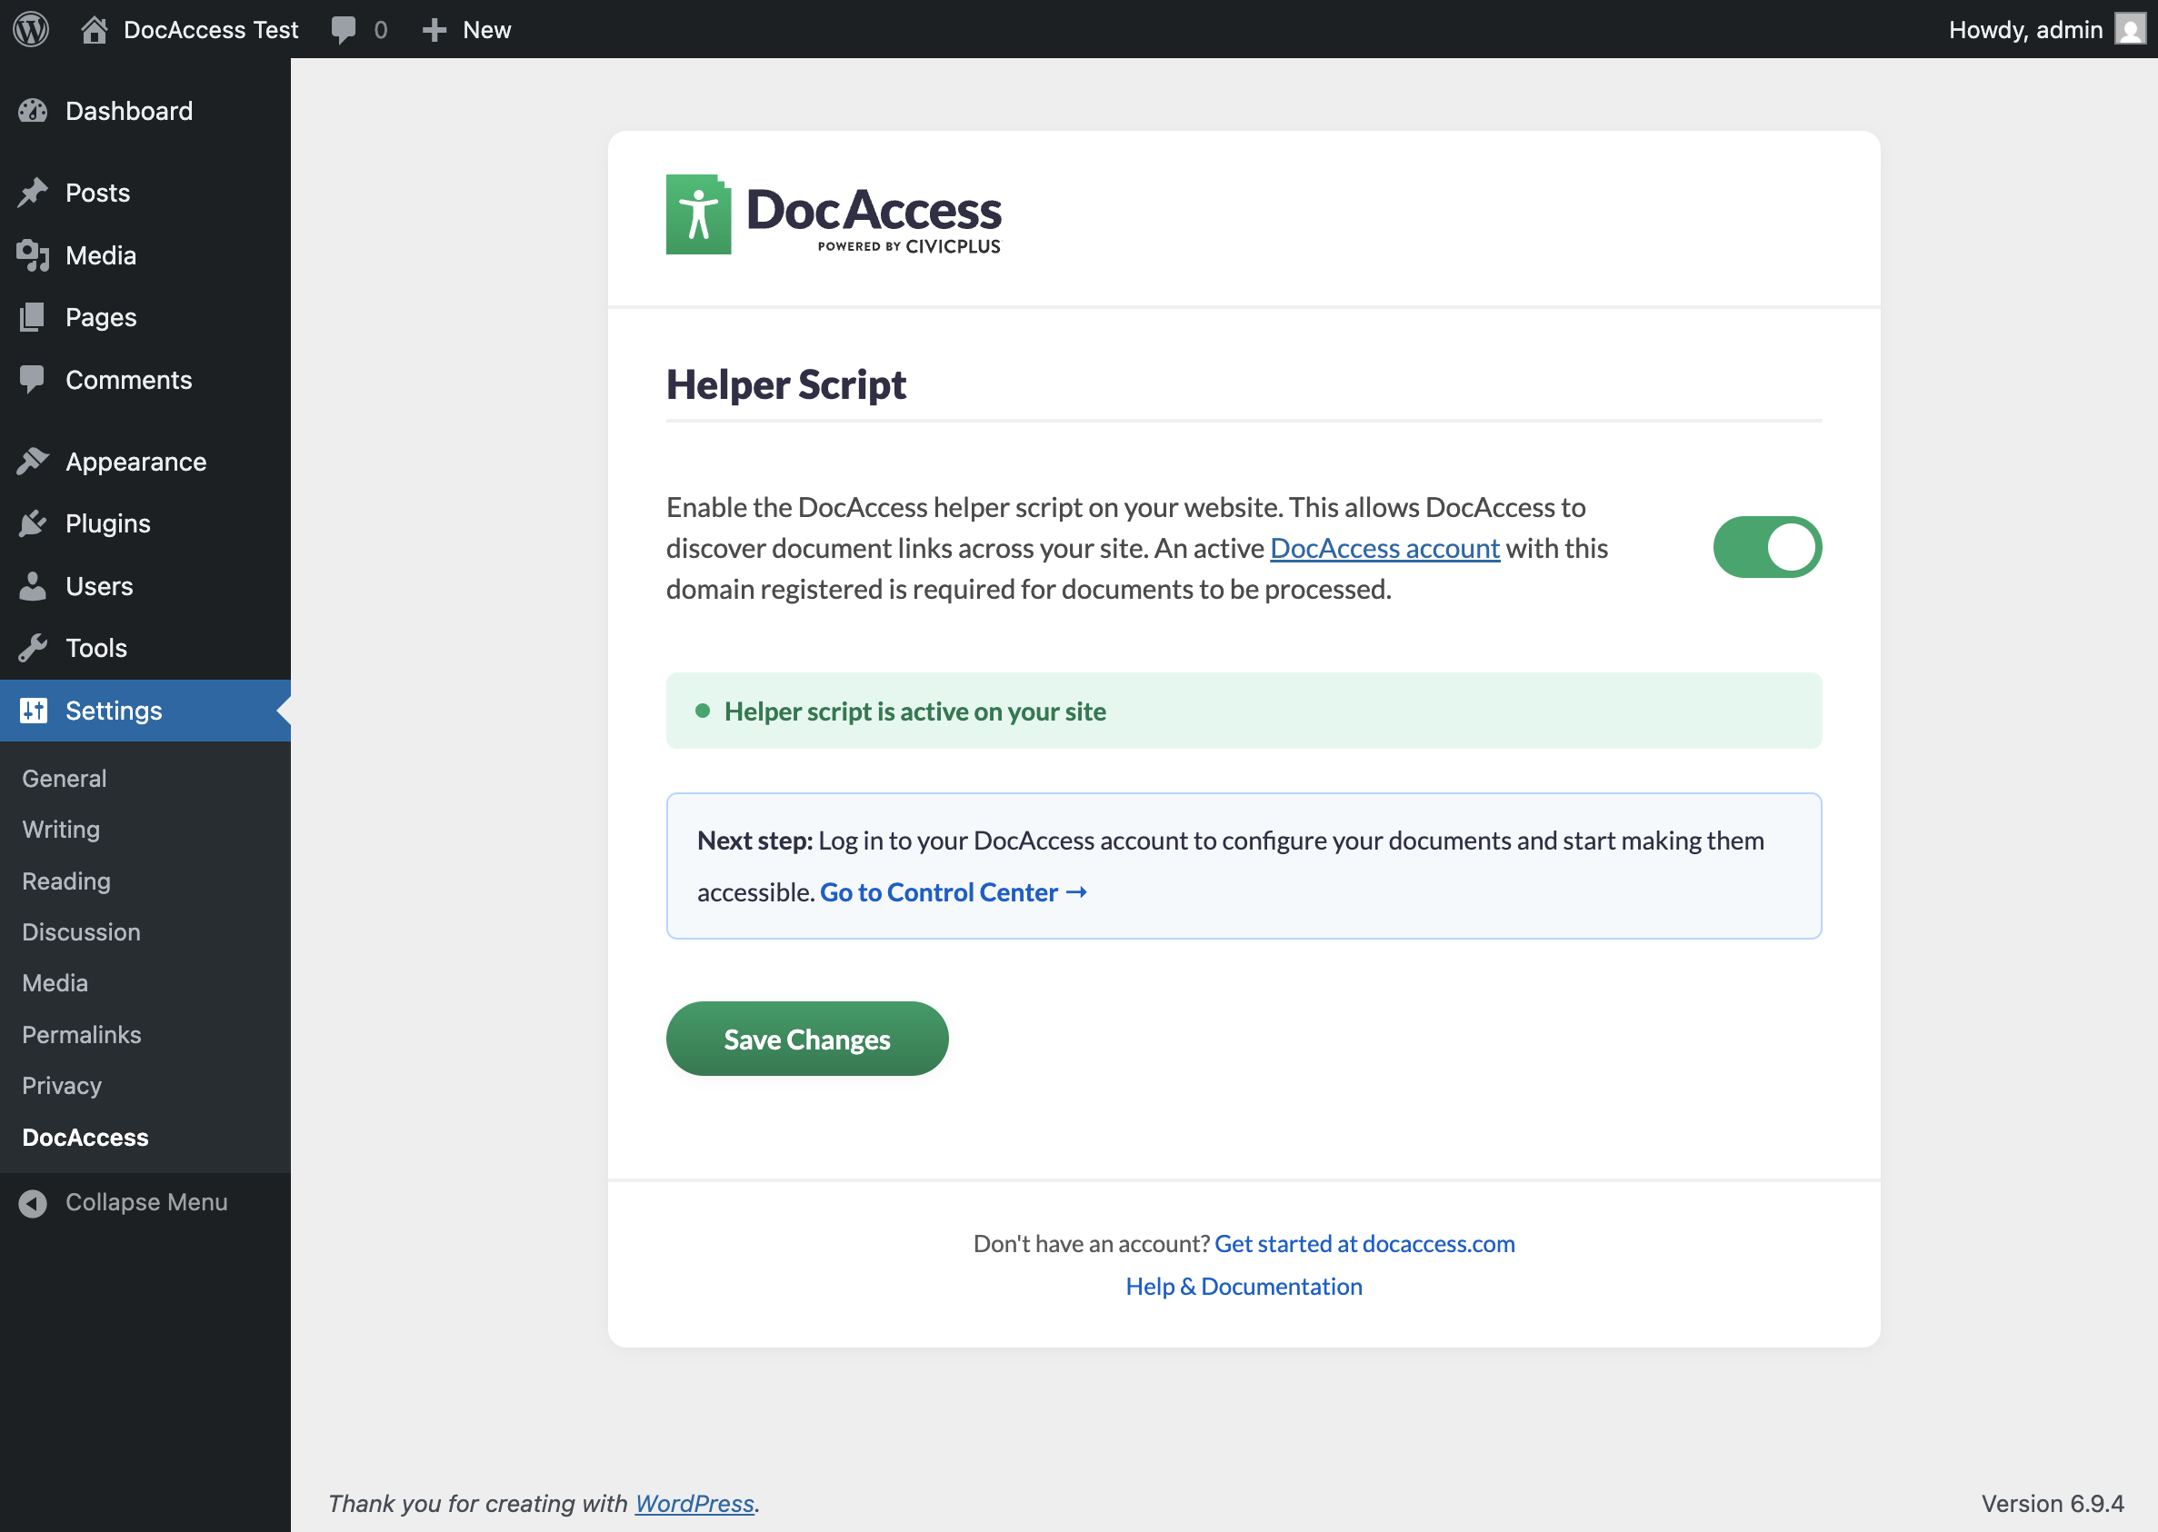The width and height of the screenshot is (2158, 1532).
Task: Click the DocAccess green accessibility logo
Action: [698, 214]
